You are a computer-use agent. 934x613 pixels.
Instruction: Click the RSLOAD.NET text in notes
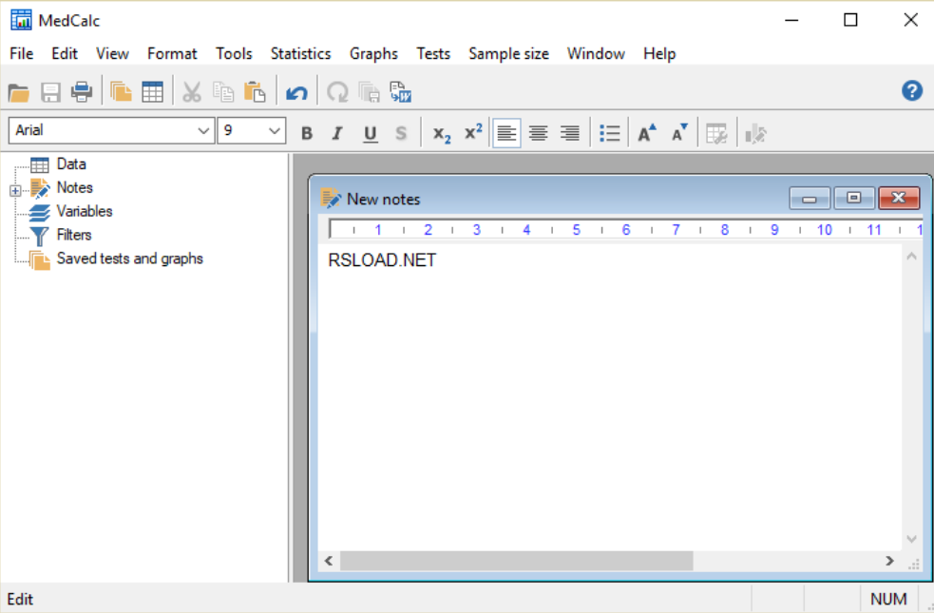point(382,260)
